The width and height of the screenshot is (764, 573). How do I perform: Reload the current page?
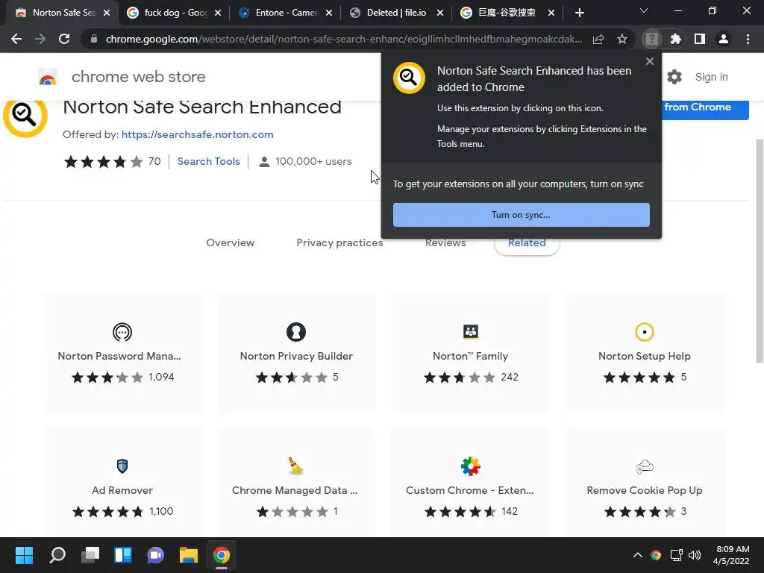[64, 39]
